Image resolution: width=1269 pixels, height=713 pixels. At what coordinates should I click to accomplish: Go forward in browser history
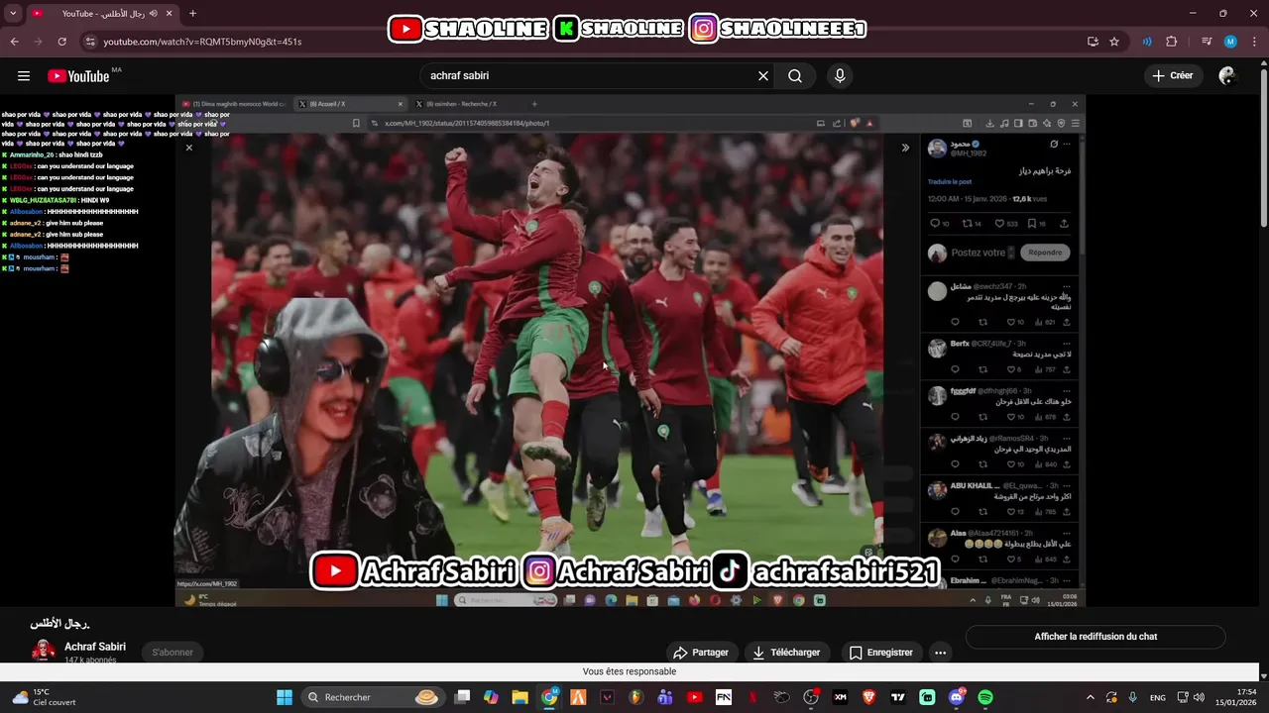(38, 42)
